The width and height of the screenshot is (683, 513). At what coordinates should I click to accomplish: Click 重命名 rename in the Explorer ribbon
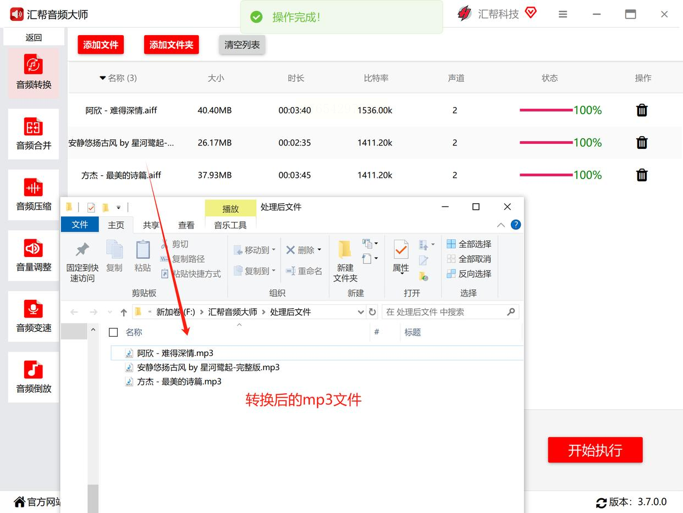point(304,271)
